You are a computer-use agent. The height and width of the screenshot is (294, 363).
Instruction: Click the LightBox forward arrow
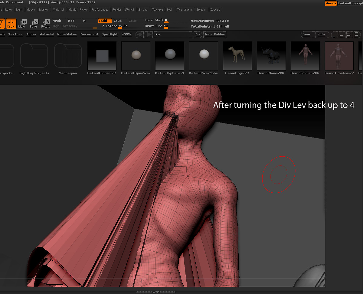click(x=149, y=34)
